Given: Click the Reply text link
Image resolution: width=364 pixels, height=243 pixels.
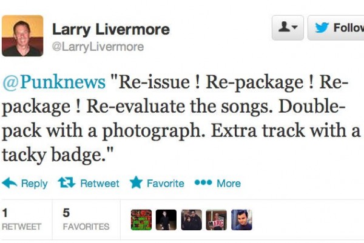Looking at the screenshot, I should [x=35, y=184].
